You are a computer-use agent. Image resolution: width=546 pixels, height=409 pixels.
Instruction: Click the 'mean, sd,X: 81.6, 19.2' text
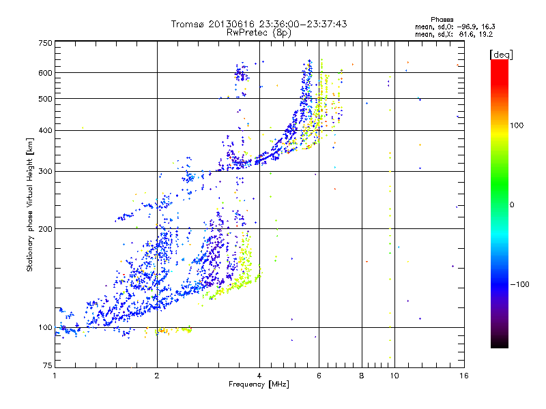[x=454, y=34]
